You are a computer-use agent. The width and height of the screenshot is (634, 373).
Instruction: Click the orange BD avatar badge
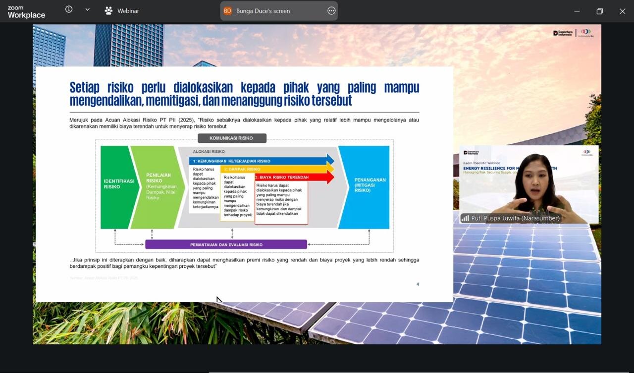[227, 10]
